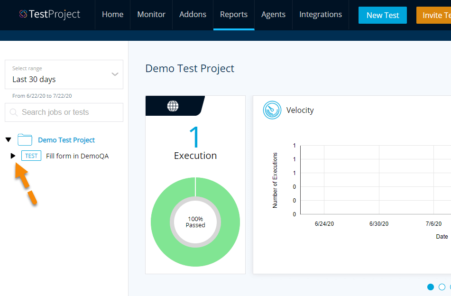Screen dimensions: 451x296
Task: Click the Demo Test Project folder icon
Action: tap(25, 140)
